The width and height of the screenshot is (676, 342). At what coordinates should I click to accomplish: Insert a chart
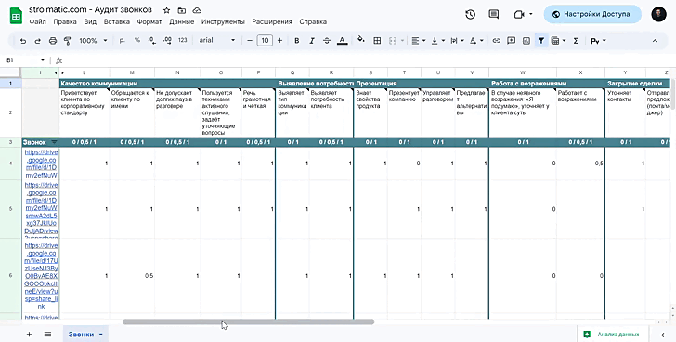tap(526, 41)
